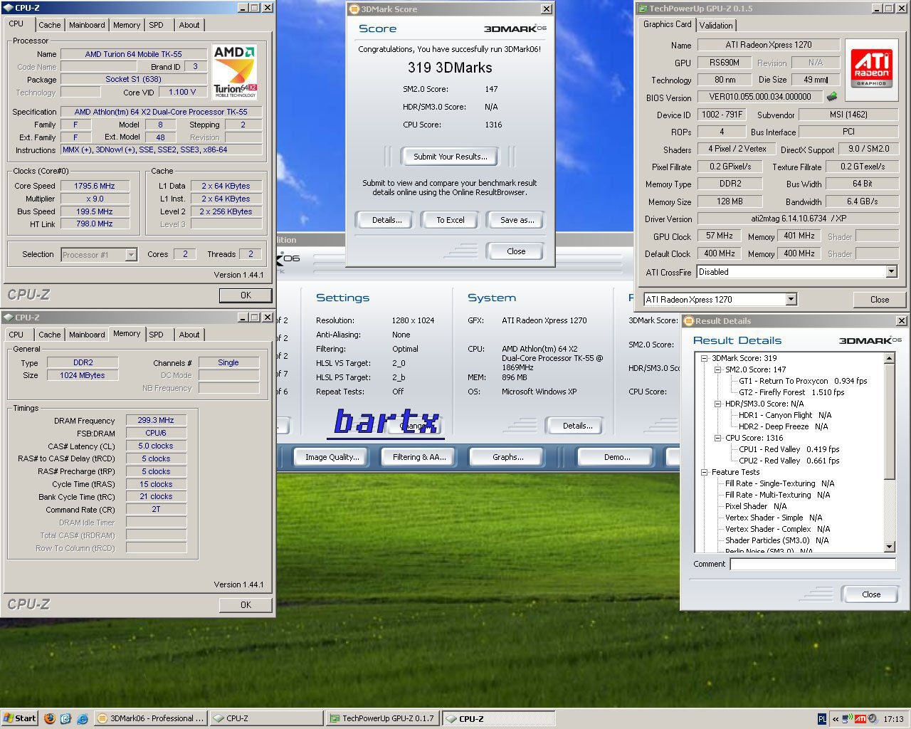Open the Processor #1 selection dropdown
Viewport: 911px width, 729px height.
(131, 254)
